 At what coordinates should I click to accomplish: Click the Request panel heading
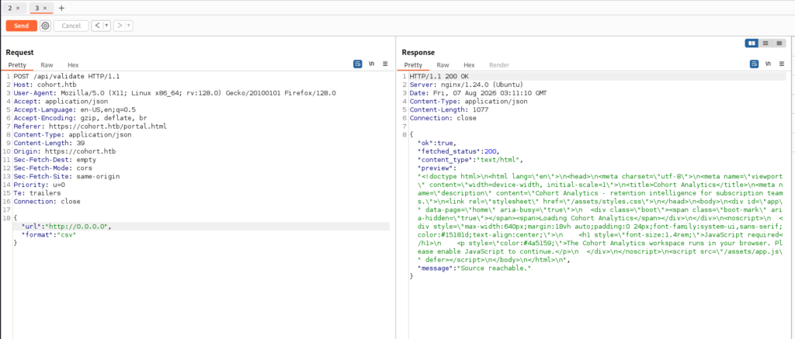[x=19, y=52]
